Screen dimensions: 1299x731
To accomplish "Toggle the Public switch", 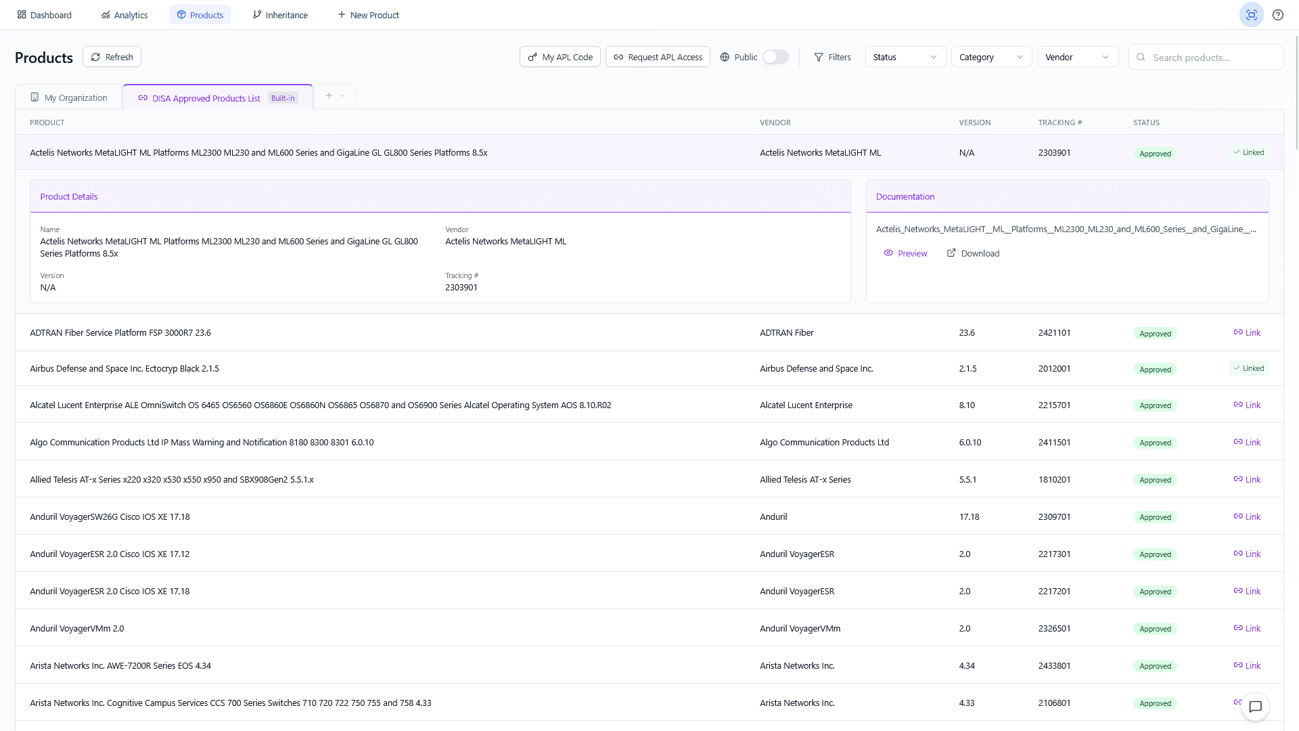I will [775, 57].
